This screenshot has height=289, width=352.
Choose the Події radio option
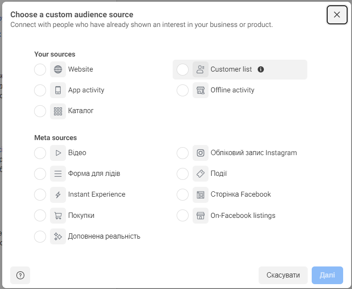pos(182,174)
